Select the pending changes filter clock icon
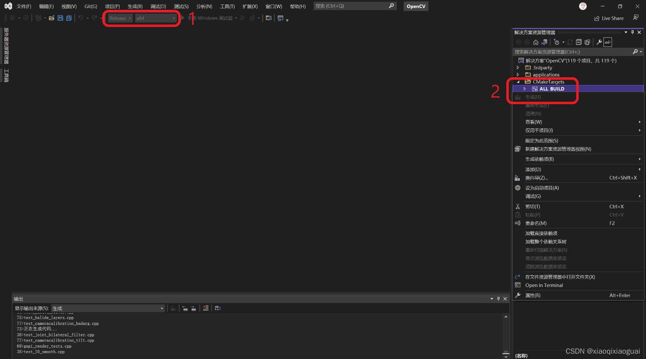Screen dimensions: 646x359 (557, 42)
